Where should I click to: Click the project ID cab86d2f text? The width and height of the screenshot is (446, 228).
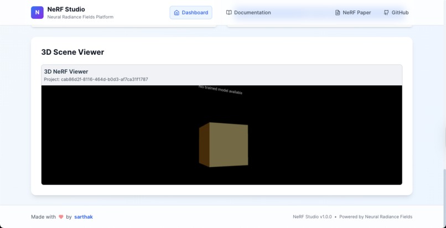point(96,79)
